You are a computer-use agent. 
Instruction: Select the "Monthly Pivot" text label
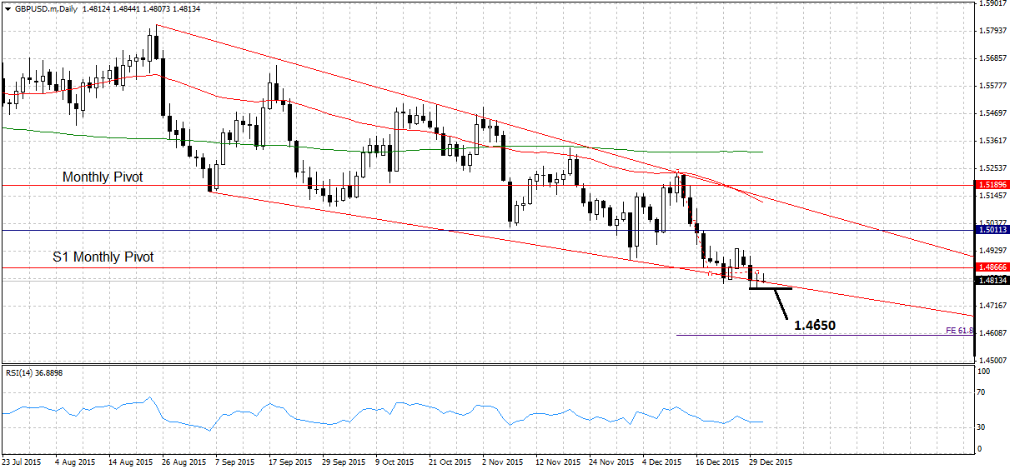click(103, 177)
